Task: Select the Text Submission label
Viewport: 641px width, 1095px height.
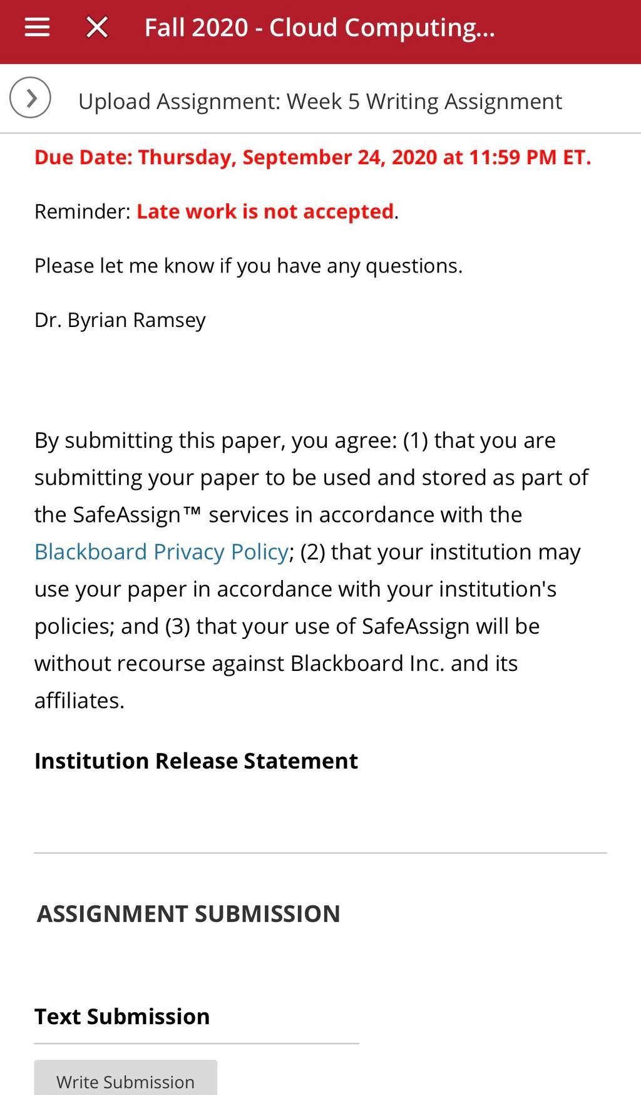Action: coord(122,1017)
